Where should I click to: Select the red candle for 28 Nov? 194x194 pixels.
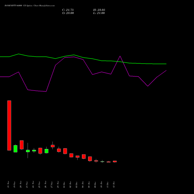(x=59, y=150)
